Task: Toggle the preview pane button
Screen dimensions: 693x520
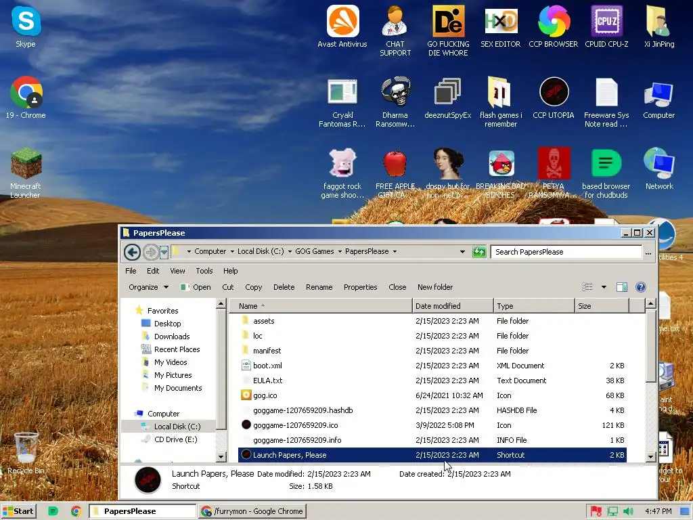Action: tap(622, 287)
